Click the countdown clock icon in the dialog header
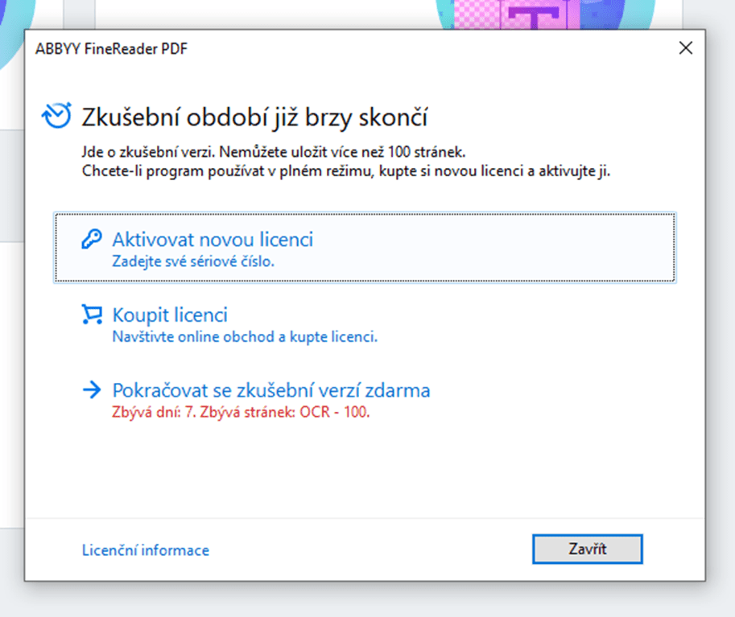This screenshot has width=735, height=617. tap(56, 114)
